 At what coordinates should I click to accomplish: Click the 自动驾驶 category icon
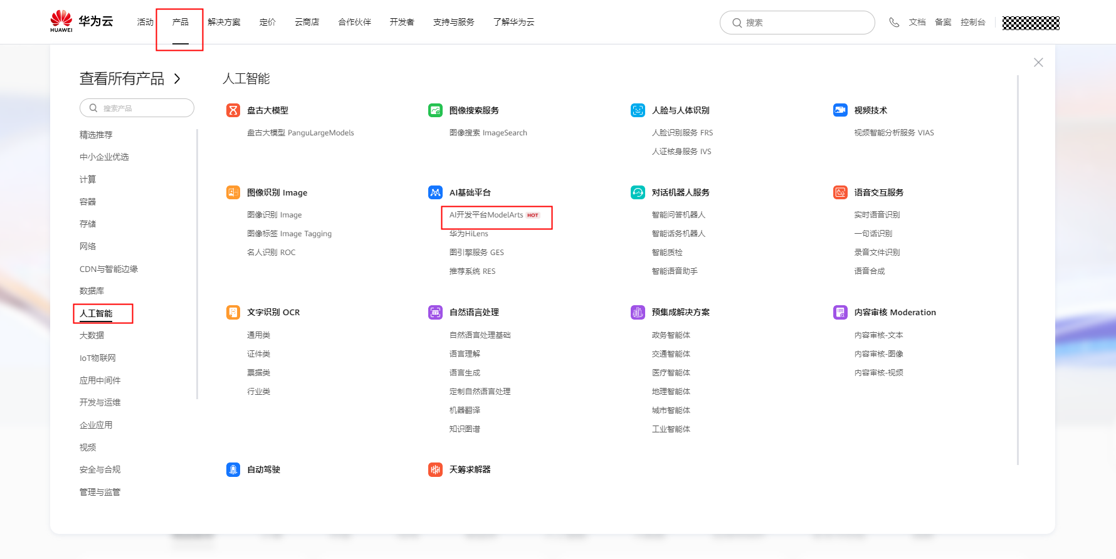pos(233,469)
